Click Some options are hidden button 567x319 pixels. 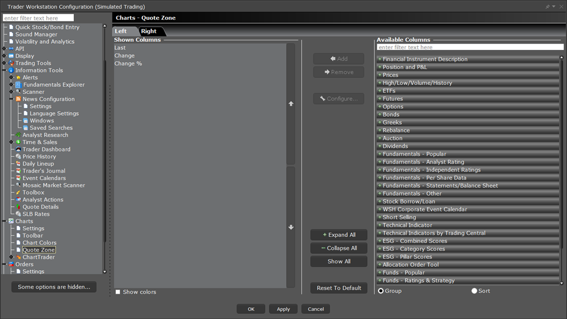[x=54, y=287]
